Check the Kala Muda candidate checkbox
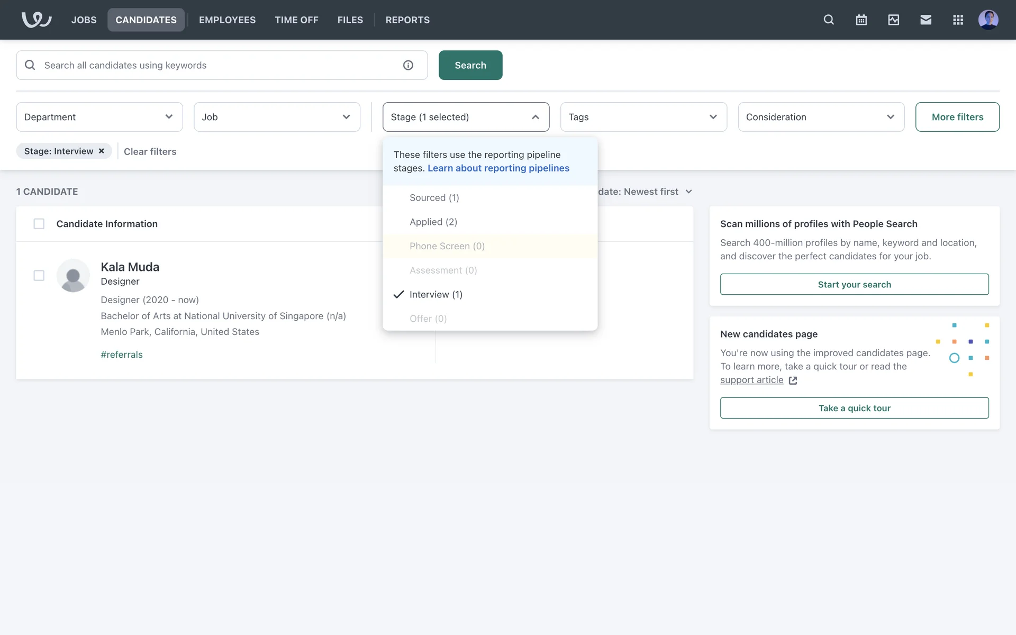Viewport: 1016px width, 635px height. [39, 276]
